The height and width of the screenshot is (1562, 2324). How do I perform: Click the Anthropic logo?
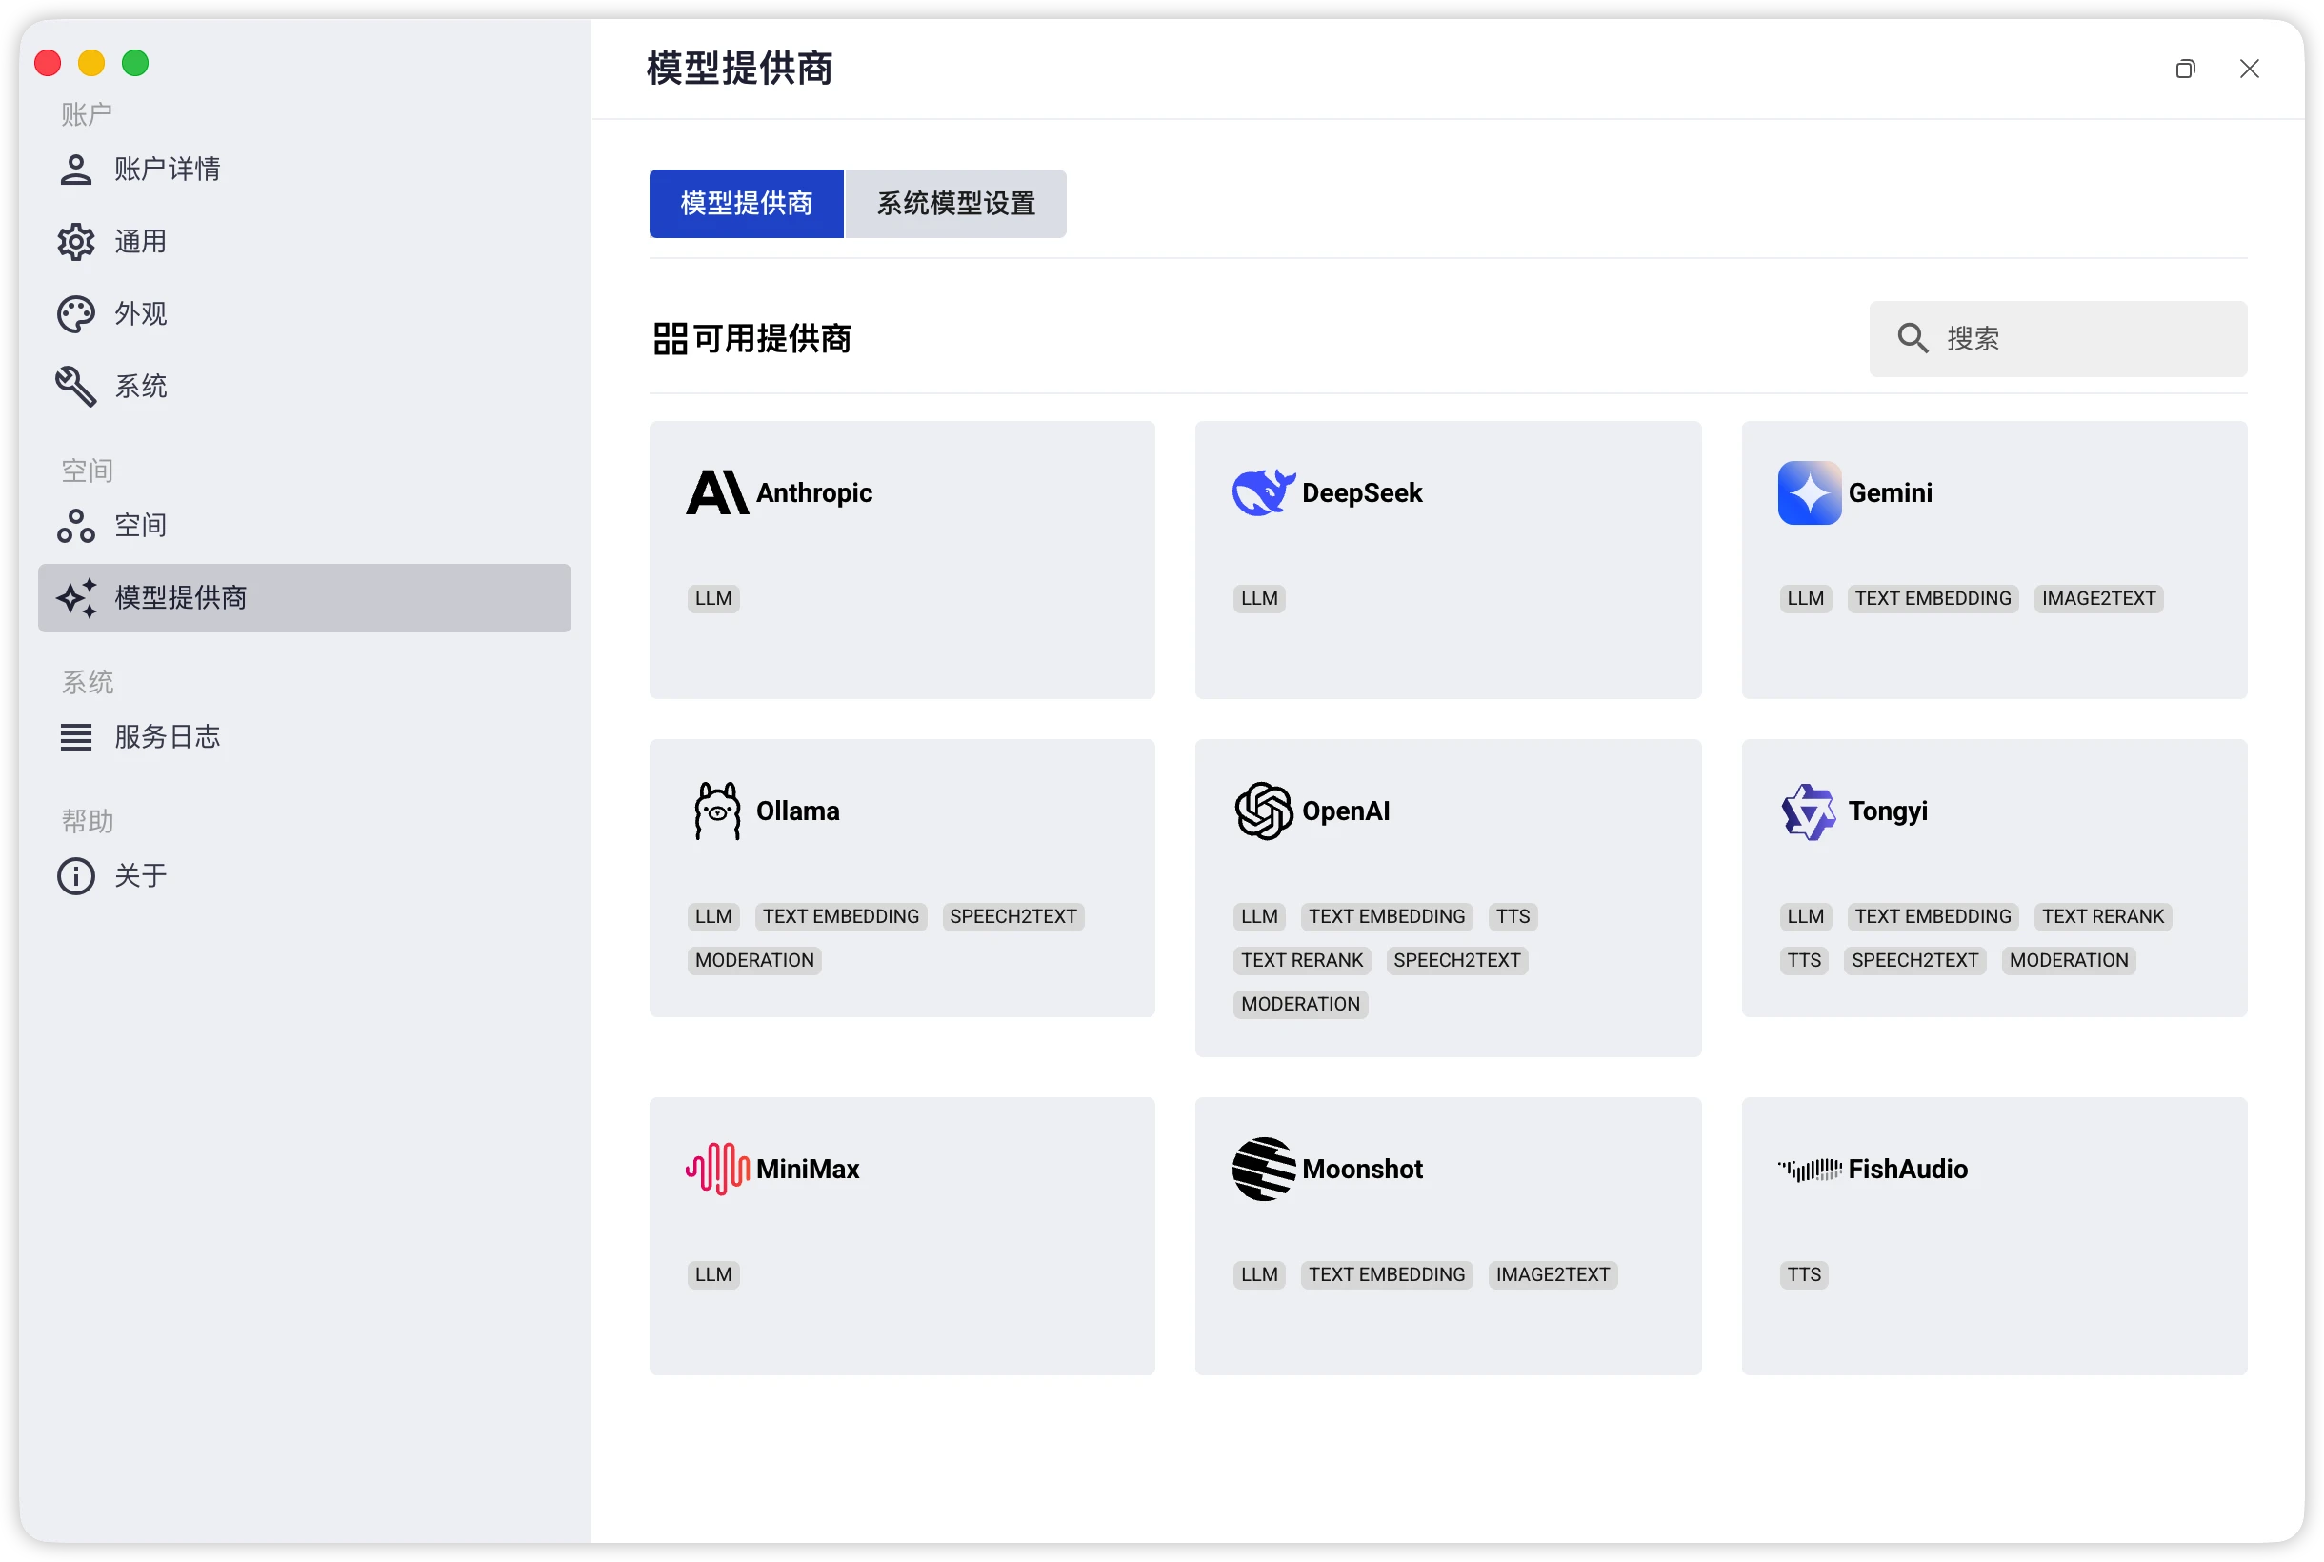click(717, 492)
